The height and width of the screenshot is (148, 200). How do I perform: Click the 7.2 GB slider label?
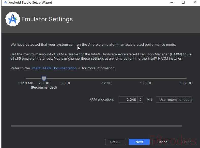(x=106, y=83)
